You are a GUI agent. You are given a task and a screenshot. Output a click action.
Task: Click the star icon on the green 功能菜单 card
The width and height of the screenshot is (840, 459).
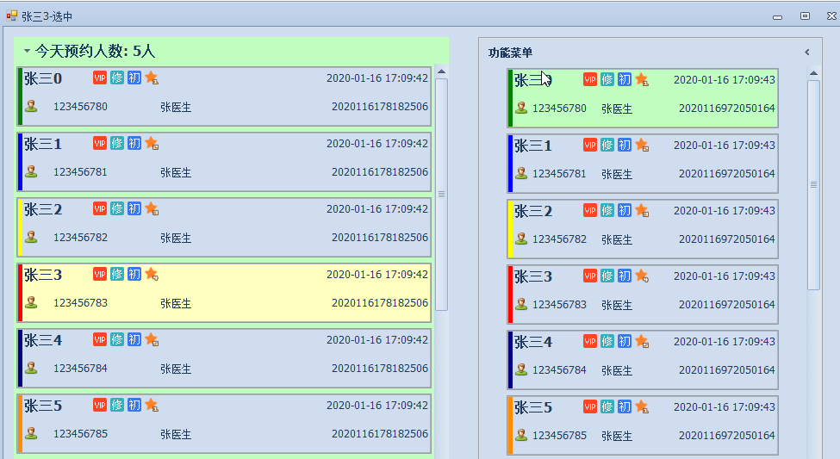pyautogui.click(x=642, y=80)
